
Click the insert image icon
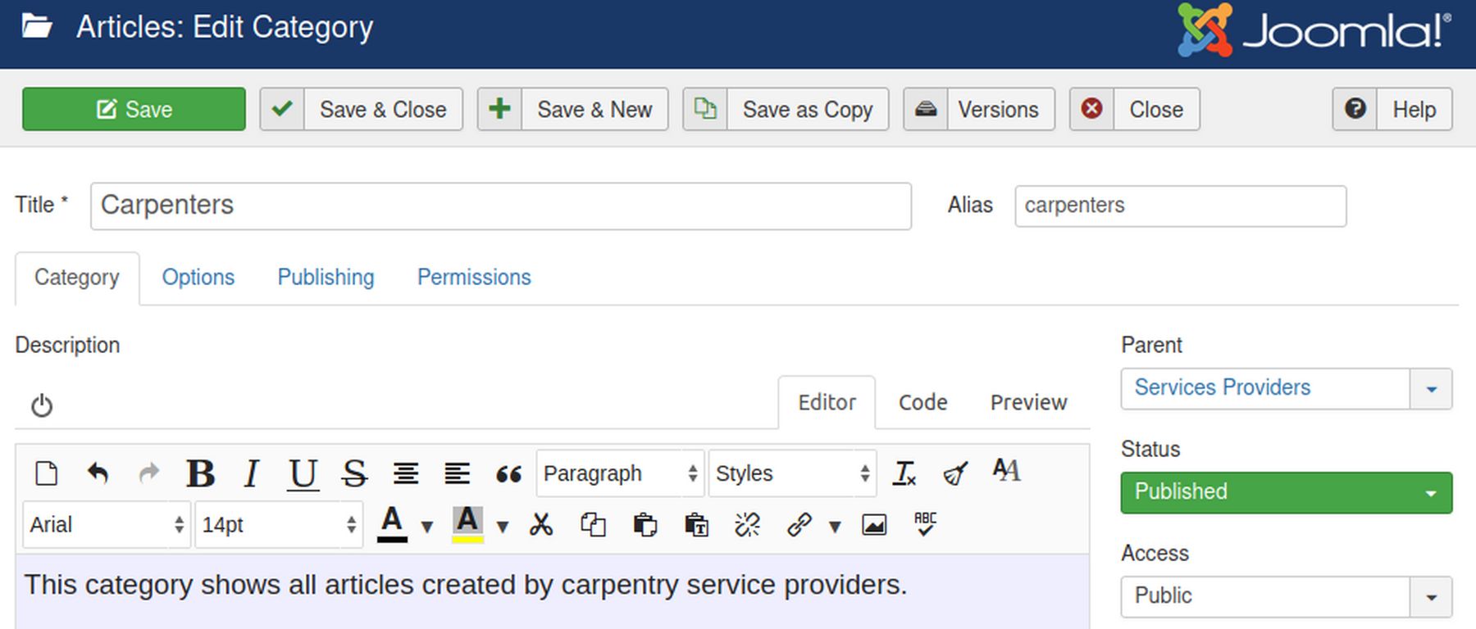point(874,524)
